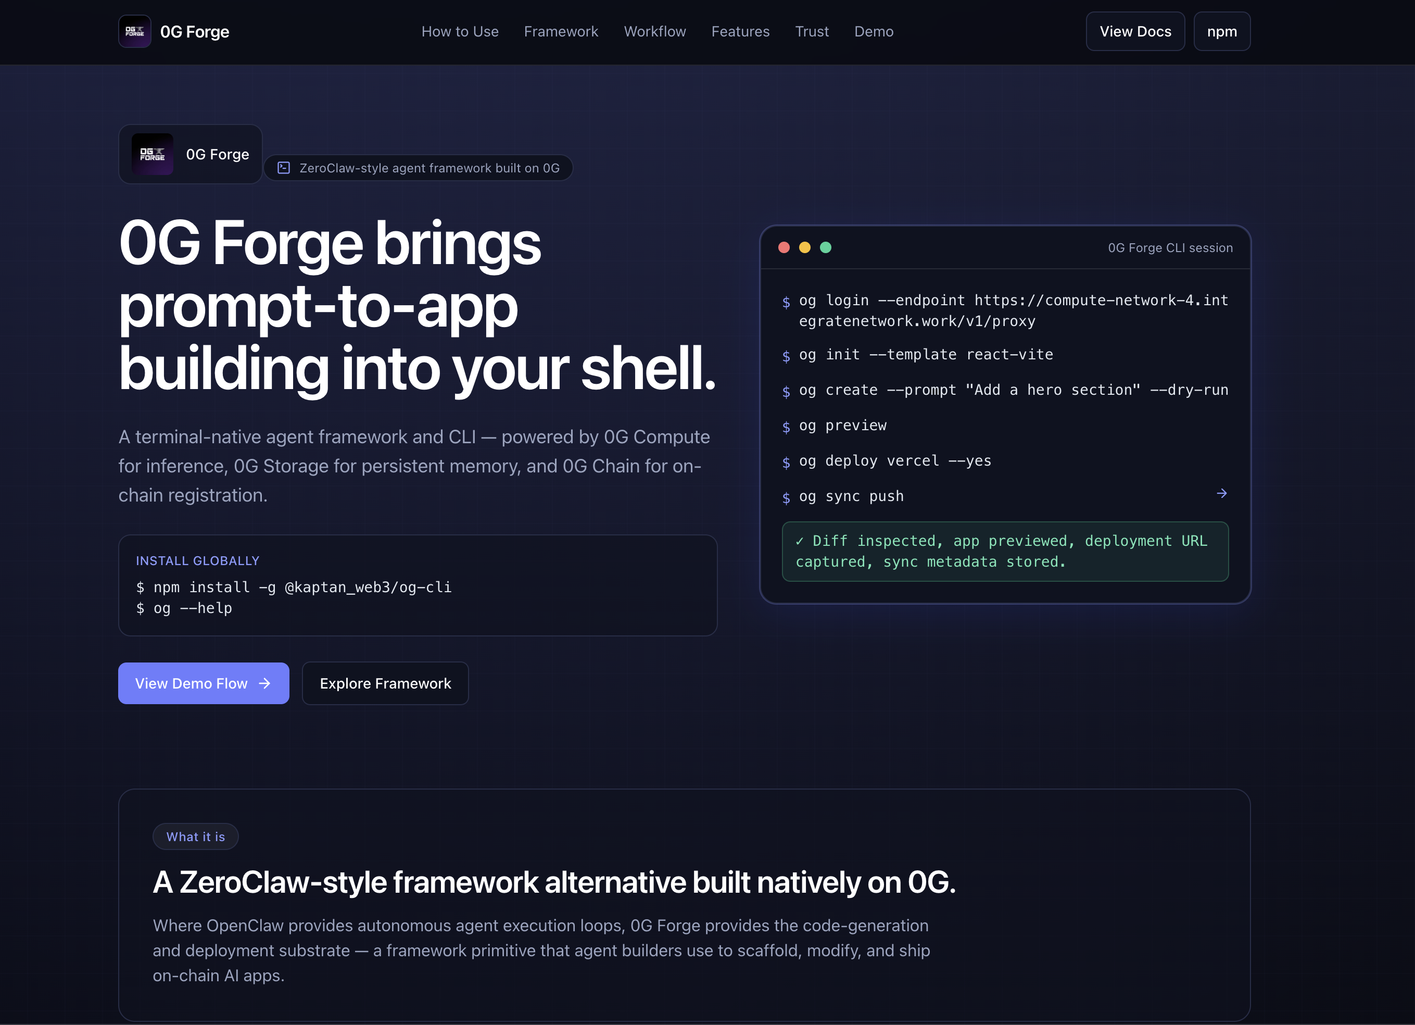
Task: Click the Explore Framework button
Action: click(x=385, y=683)
